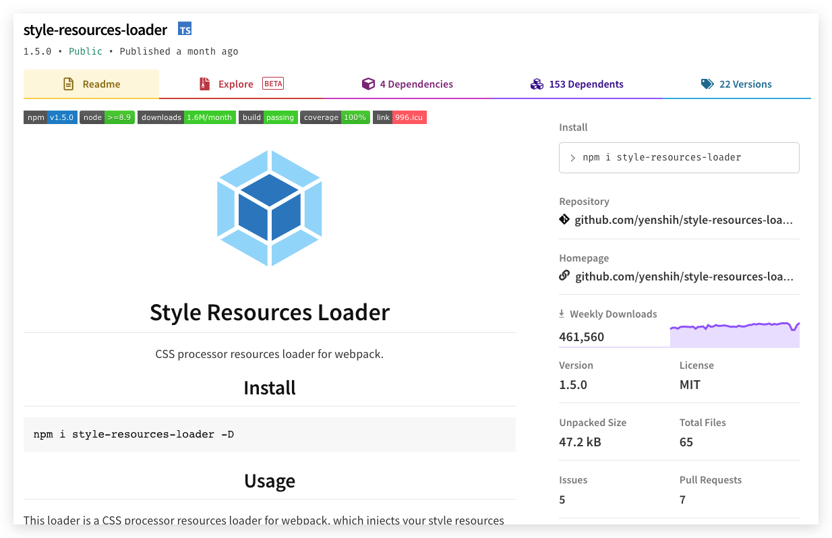Click the chain link icon beside Homepage

click(564, 276)
